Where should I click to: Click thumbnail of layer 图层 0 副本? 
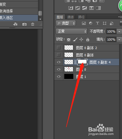[x=69, y=55]
